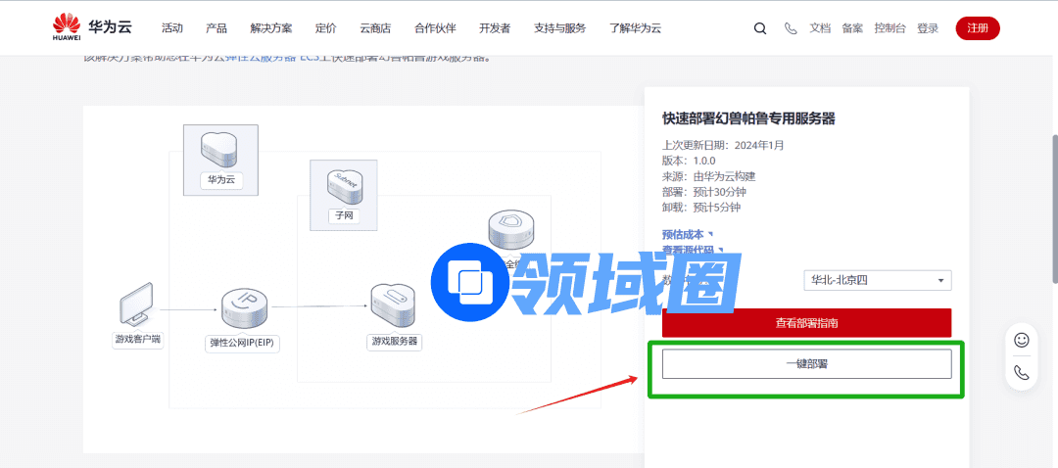
Task: Select the 华为云 cloud icon in diagram
Action: point(220,149)
